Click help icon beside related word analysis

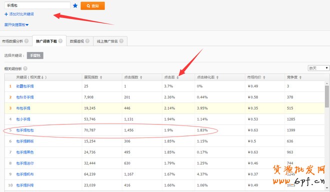point(25,68)
